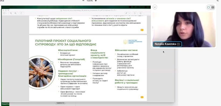Switch to single speaker view layout

point(209,7)
